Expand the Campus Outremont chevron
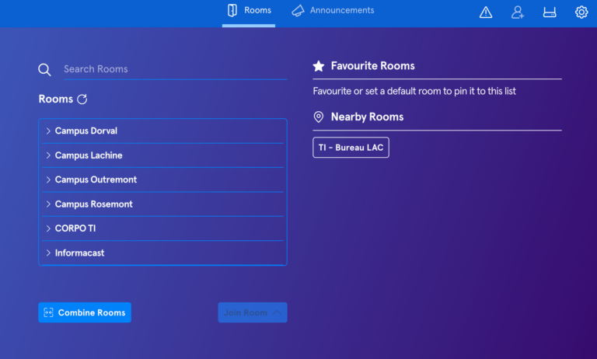The height and width of the screenshot is (359, 597). (48, 180)
